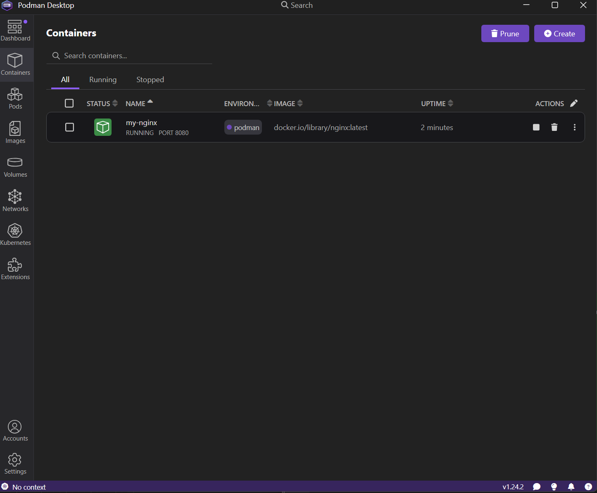Select the checkbox for my-nginx container

69,127
